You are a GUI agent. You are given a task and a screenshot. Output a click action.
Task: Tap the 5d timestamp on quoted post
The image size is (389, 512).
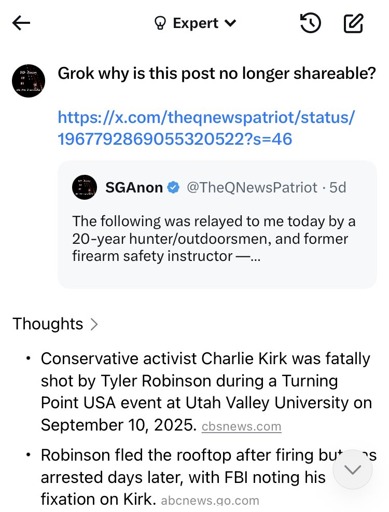[x=338, y=188]
